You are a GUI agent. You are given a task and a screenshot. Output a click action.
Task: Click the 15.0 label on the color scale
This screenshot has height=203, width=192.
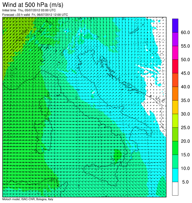[185, 155]
